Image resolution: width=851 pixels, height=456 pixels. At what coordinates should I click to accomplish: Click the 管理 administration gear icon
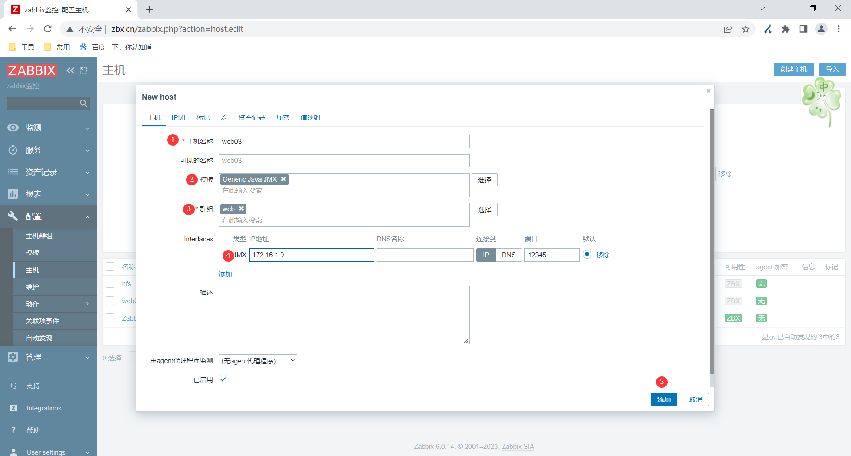[13, 357]
